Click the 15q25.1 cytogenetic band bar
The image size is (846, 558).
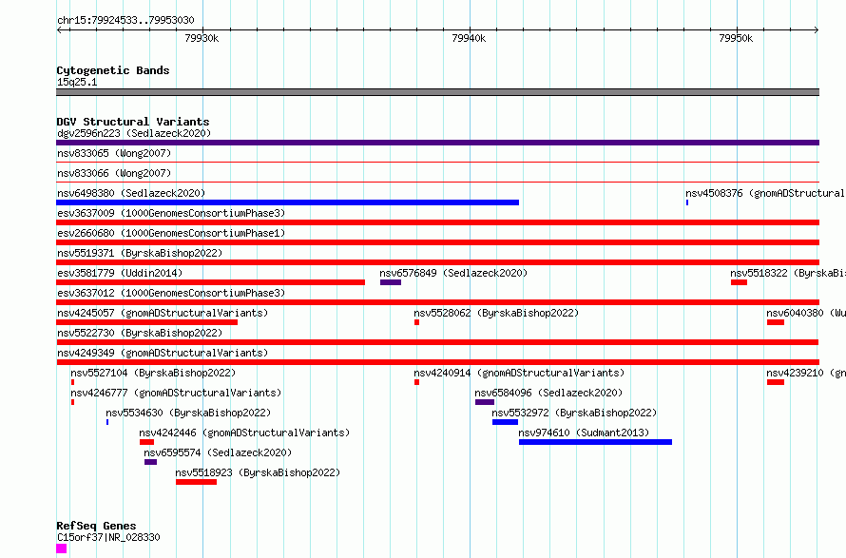click(x=437, y=92)
